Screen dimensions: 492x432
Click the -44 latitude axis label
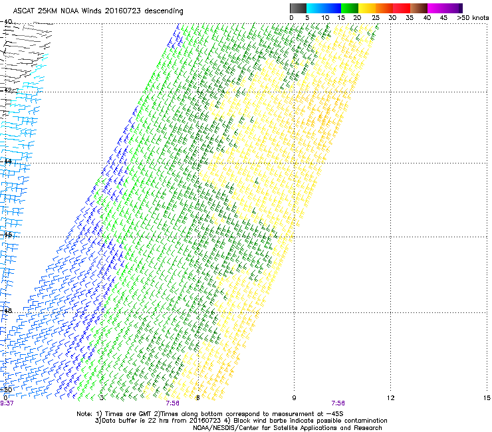pos(6,162)
